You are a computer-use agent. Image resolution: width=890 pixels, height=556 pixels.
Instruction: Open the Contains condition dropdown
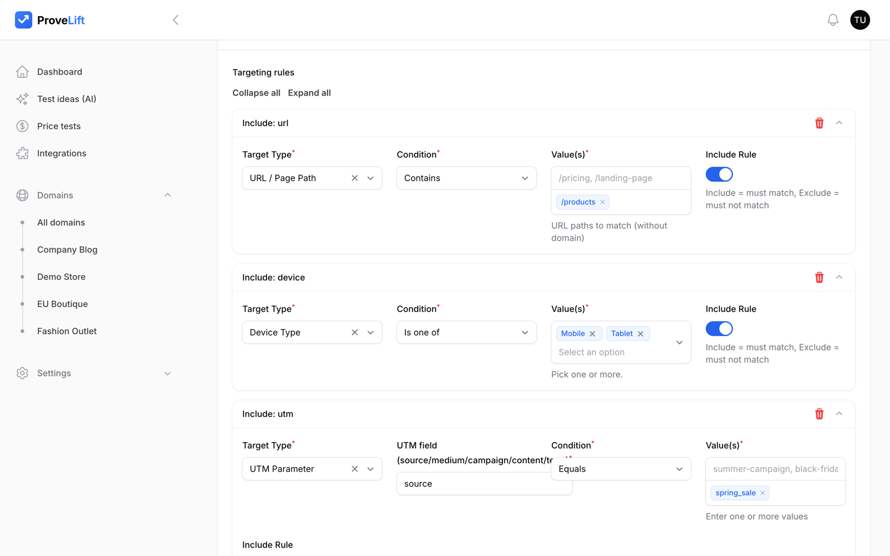[466, 178]
